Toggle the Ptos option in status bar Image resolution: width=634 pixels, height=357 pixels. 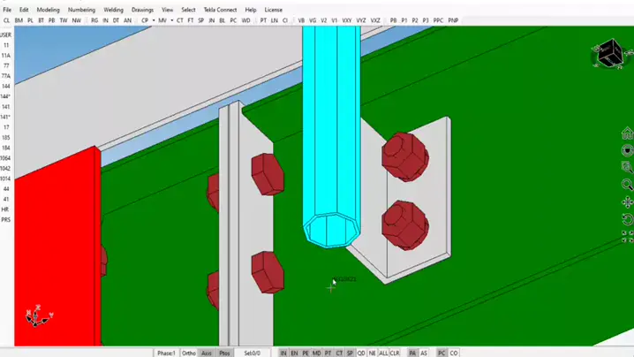[x=224, y=353]
